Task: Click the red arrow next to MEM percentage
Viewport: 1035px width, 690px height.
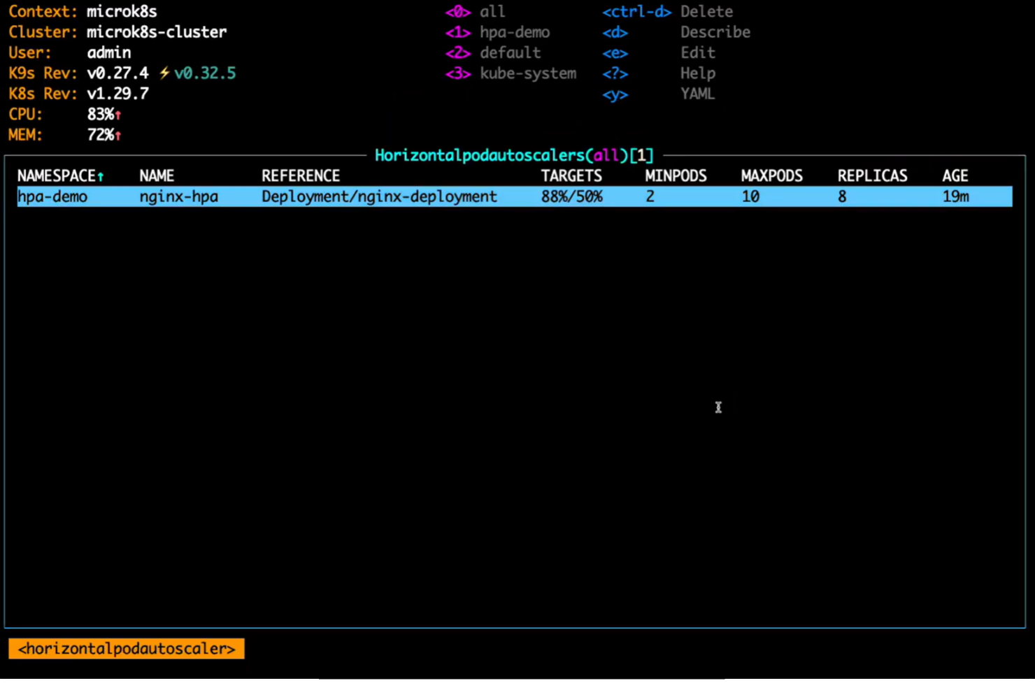Action: point(118,135)
